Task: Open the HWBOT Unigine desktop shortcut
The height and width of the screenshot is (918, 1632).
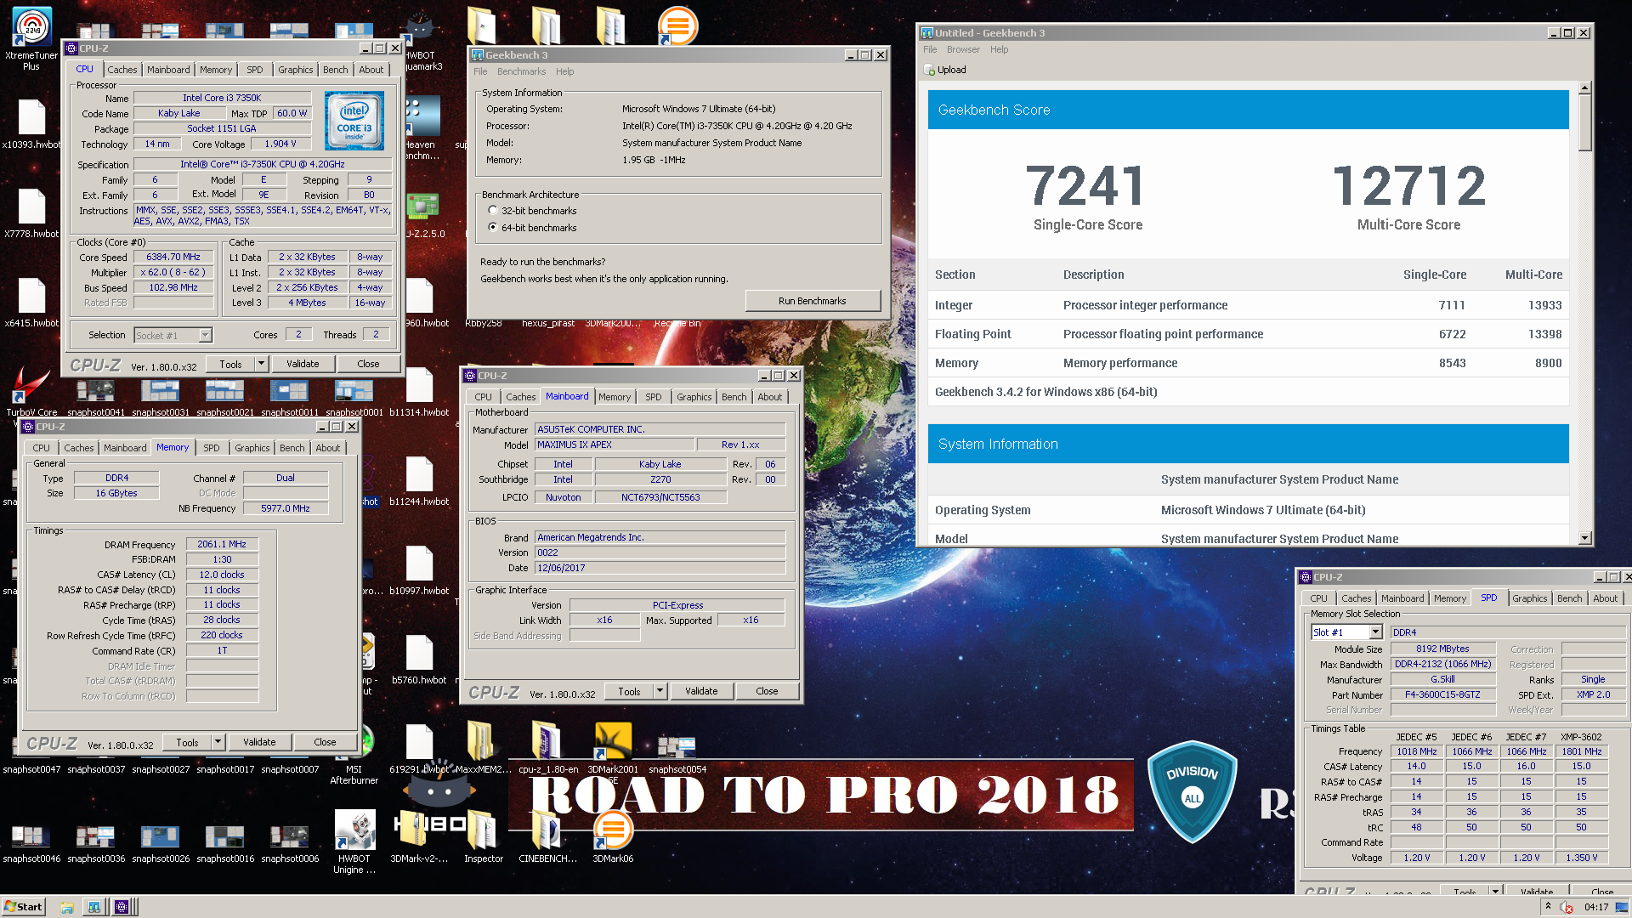Action: (354, 841)
